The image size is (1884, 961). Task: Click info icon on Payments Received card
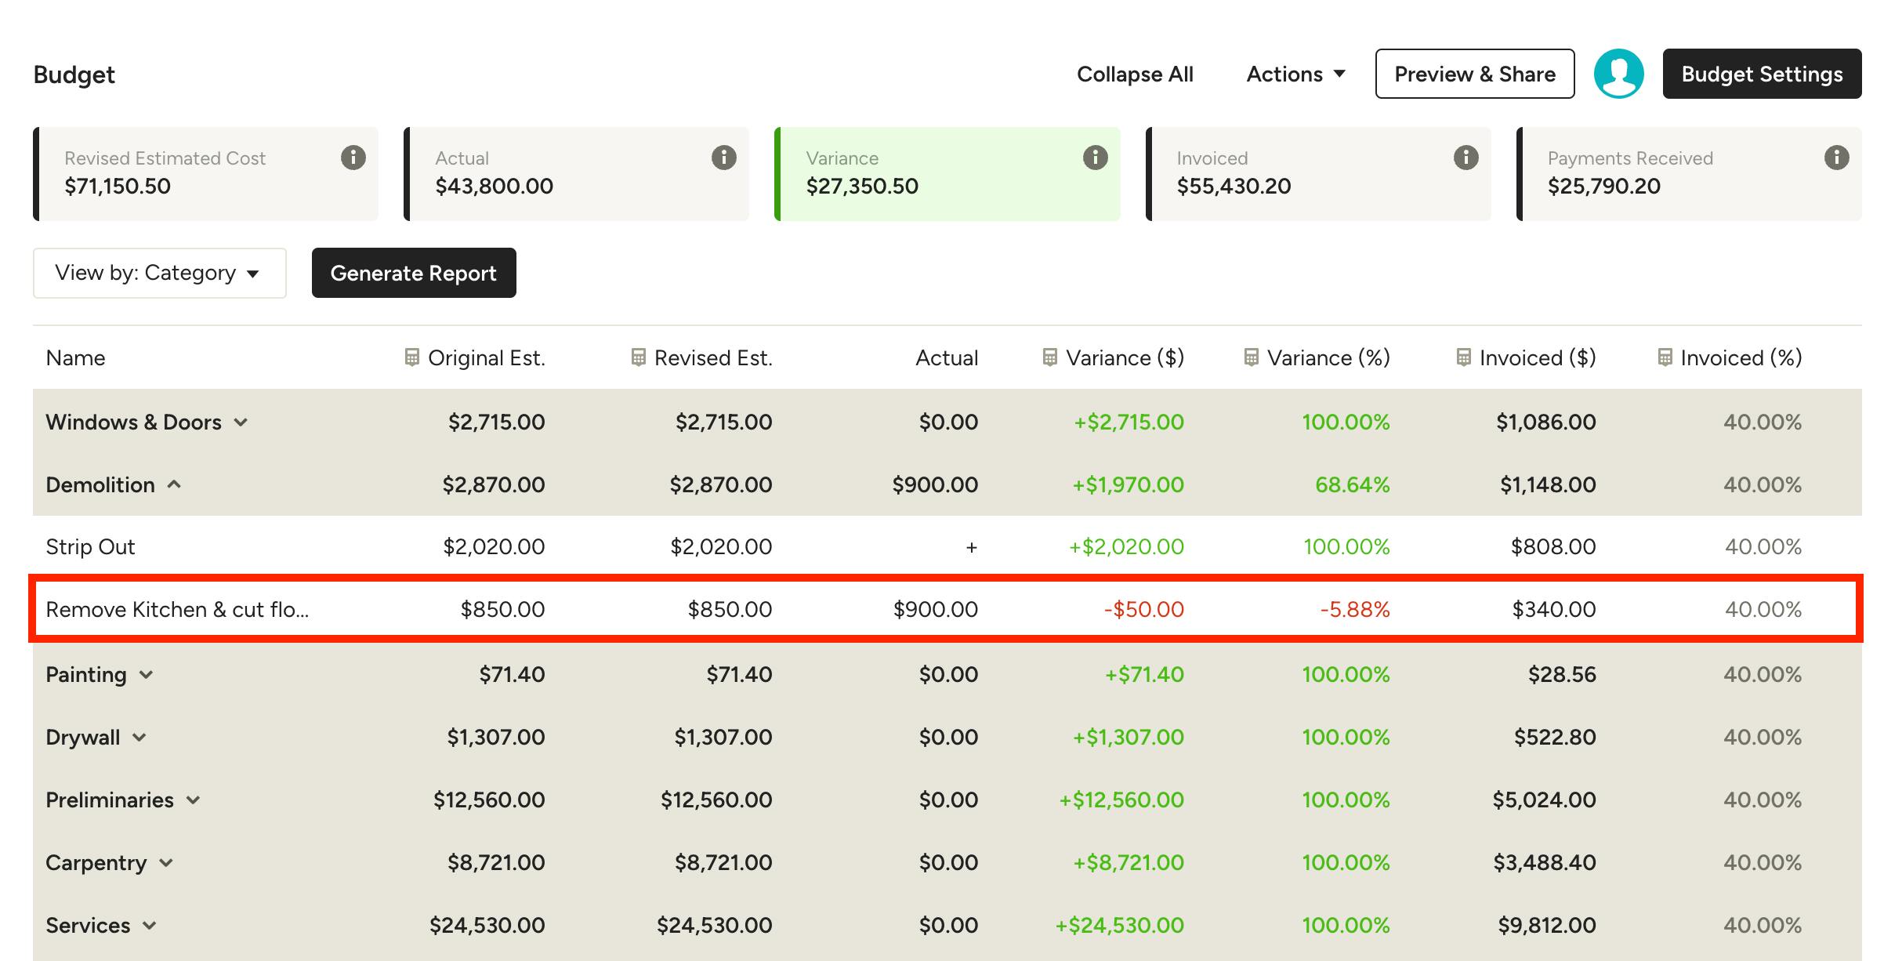point(1837,158)
